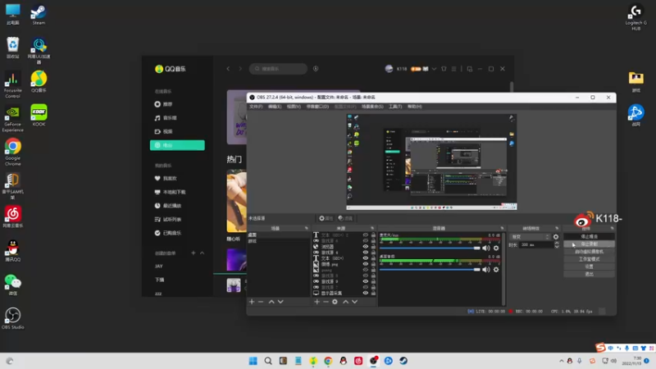Mute the 桌面音频 channel
The width and height of the screenshot is (656, 369).
[486, 270]
